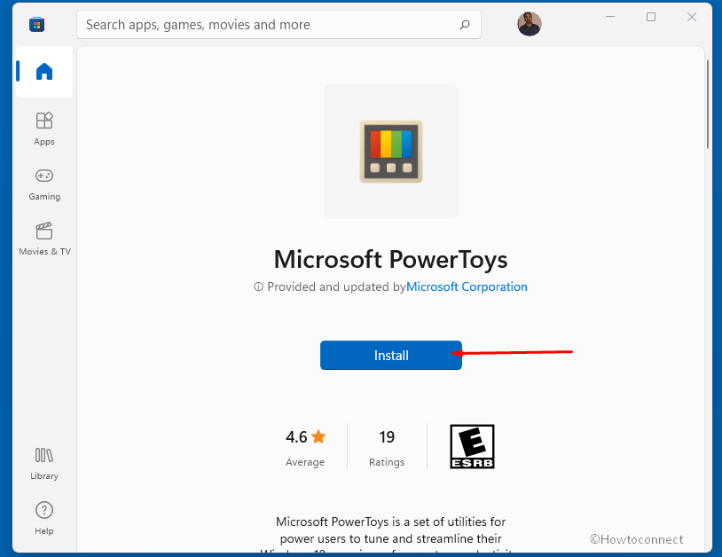
Task: Open the user profile avatar
Action: click(x=529, y=24)
